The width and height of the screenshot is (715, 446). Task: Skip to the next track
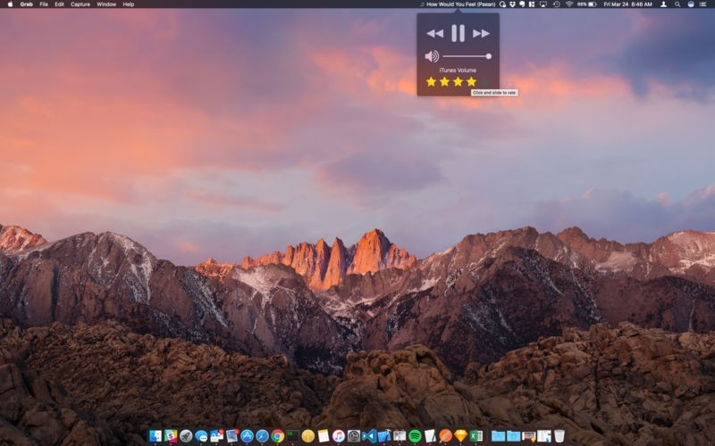pyautogui.click(x=481, y=34)
